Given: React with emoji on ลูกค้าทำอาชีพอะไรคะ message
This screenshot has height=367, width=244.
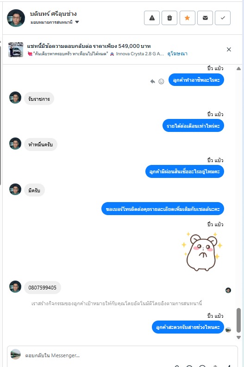Looking at the screenshot, I should click(161, 81).
